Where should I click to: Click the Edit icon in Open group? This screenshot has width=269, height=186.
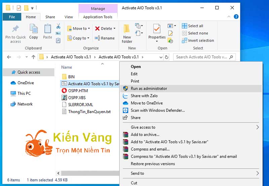[x=170, y=33]
